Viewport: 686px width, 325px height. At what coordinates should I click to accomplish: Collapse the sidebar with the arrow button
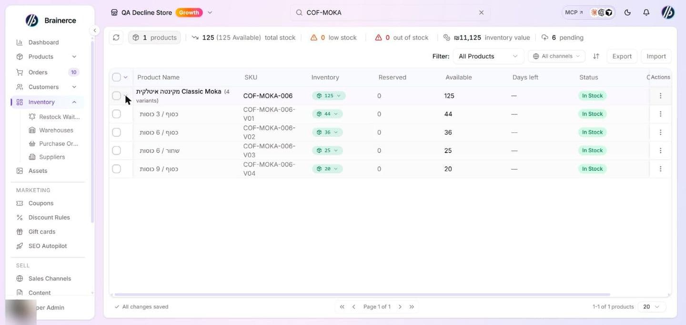(x=94, y=30)
